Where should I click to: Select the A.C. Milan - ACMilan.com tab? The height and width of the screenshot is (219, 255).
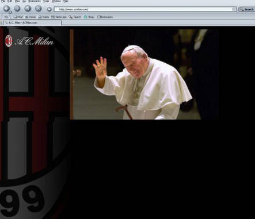pos(32,22)
